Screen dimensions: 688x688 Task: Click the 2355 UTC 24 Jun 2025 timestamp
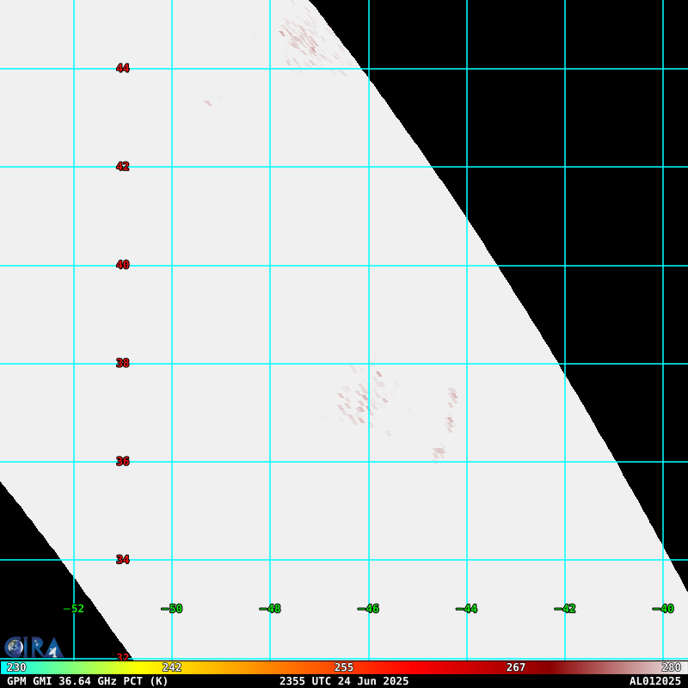click(x=344, y=681)
